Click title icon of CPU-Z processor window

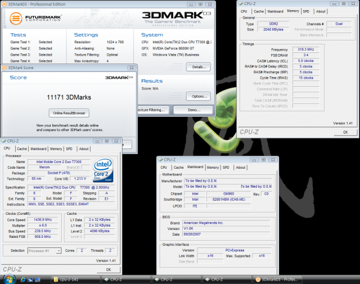point(3,141)
